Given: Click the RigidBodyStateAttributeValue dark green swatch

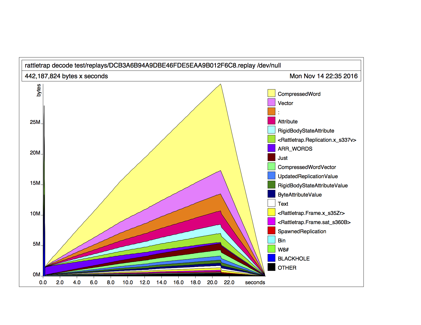Looking at the screenshot, I should (271, 185).
